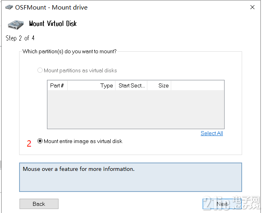This screenshot has width=264, height=213.
Task: Click the Select All link
Action: (212, 133)
